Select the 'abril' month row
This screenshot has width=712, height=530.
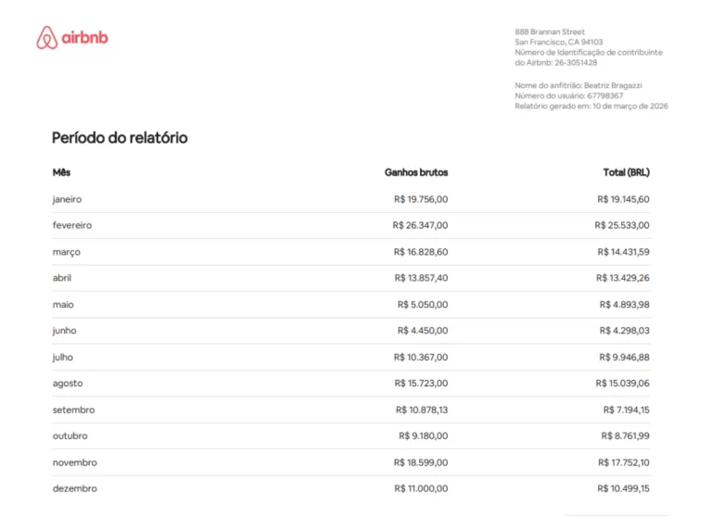tap(62, 278)
